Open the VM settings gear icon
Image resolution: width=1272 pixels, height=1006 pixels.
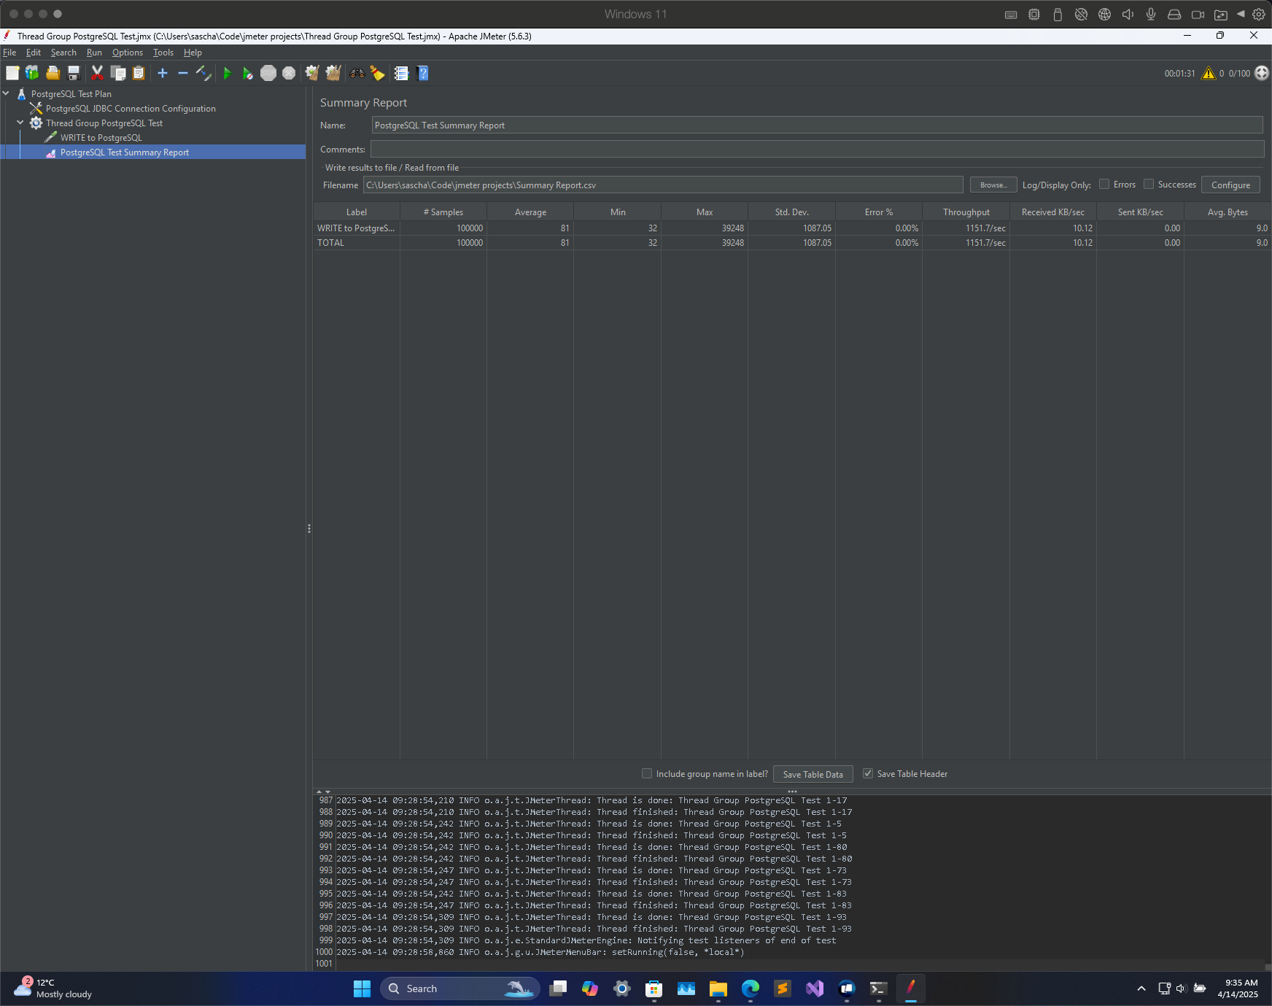pyautogui.click(x=1259, y=14)
